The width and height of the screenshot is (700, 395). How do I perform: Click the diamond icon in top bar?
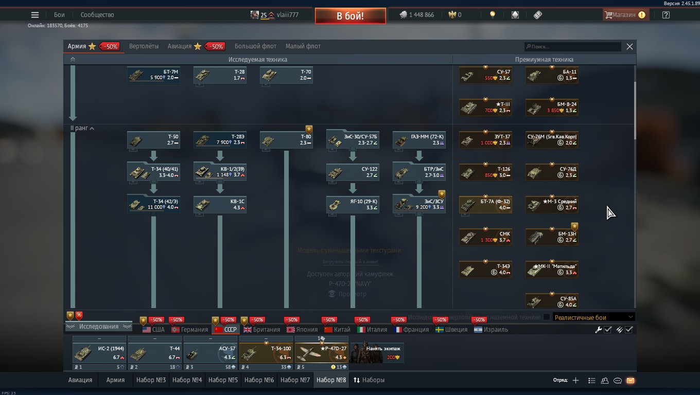pyautogui.click(x=515, y=15)
